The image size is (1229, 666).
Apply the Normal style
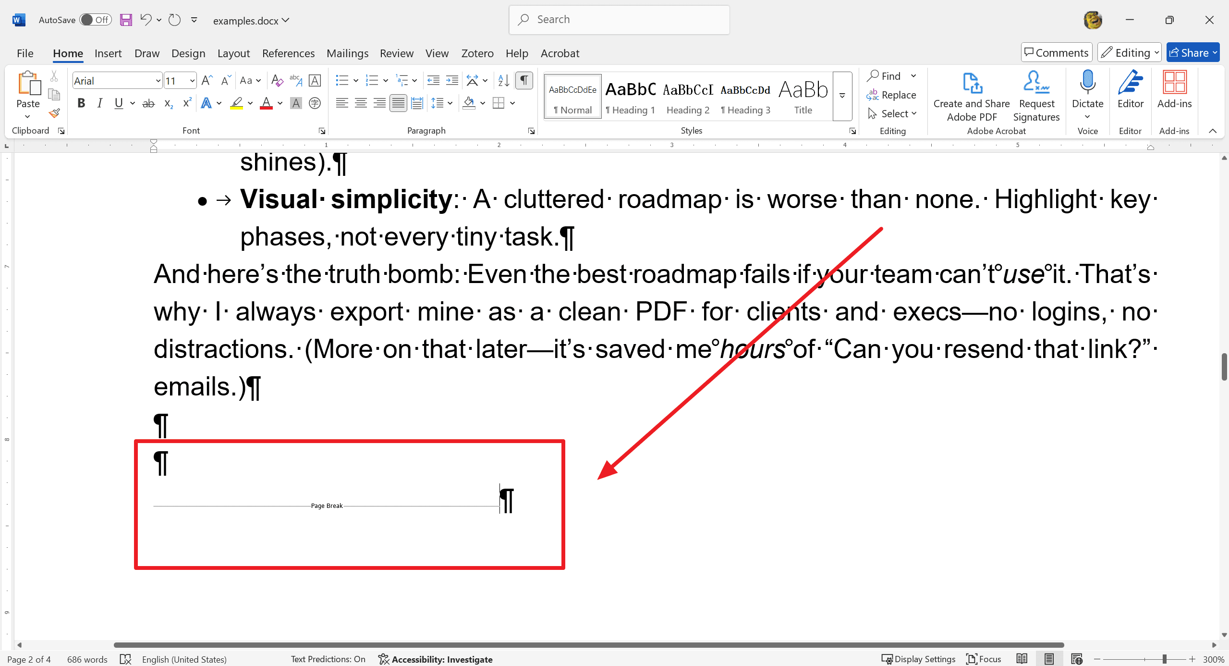click(572, 96)
